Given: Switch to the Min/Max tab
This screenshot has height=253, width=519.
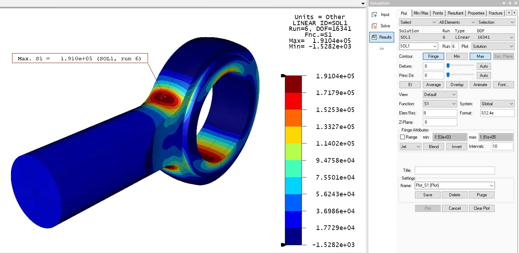Looking at the screenshot, I should pyautogui.click(x=421, y=13).
